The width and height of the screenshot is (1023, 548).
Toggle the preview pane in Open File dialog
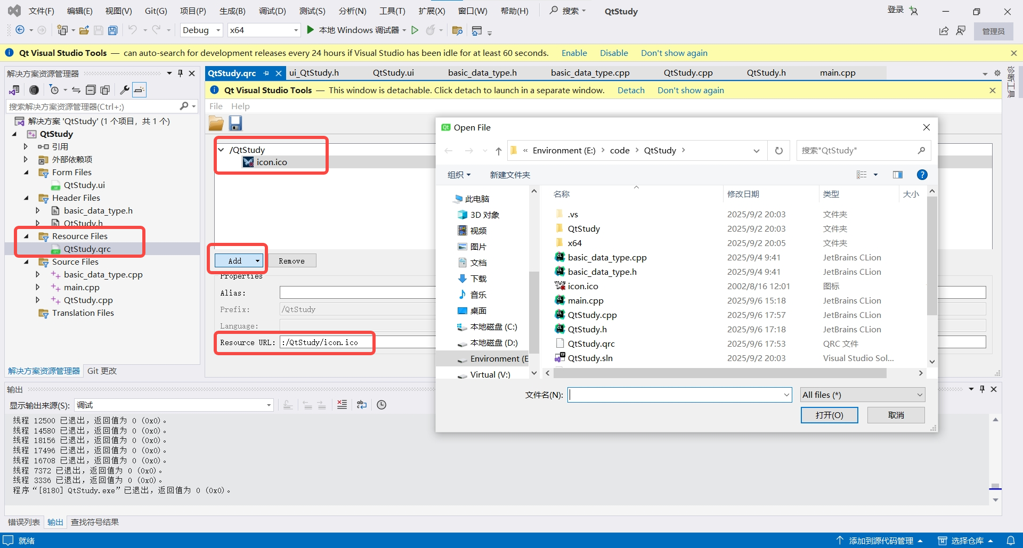pyautogui.click(x=898, y=175)
